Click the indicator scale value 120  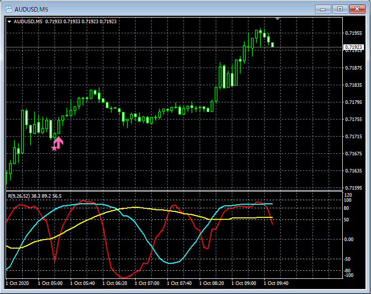(348, 195)
